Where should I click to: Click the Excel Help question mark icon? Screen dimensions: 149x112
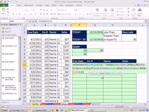(138, 5)
